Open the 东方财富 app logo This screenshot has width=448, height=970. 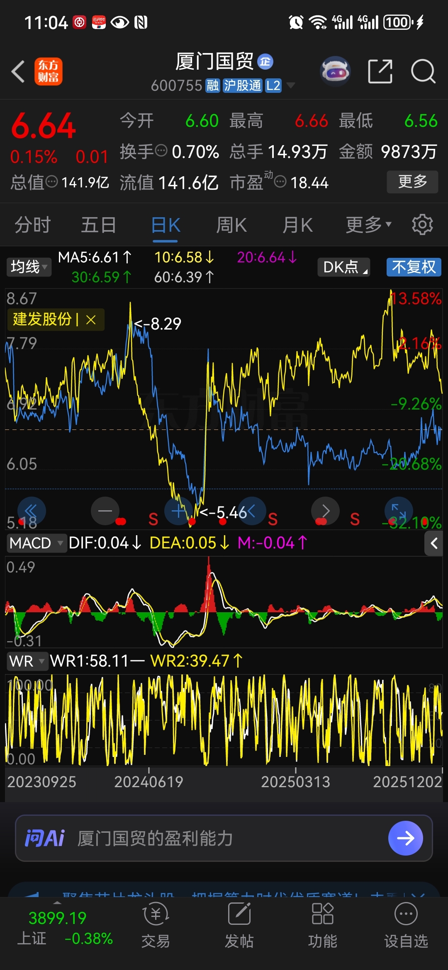(48, 71)
